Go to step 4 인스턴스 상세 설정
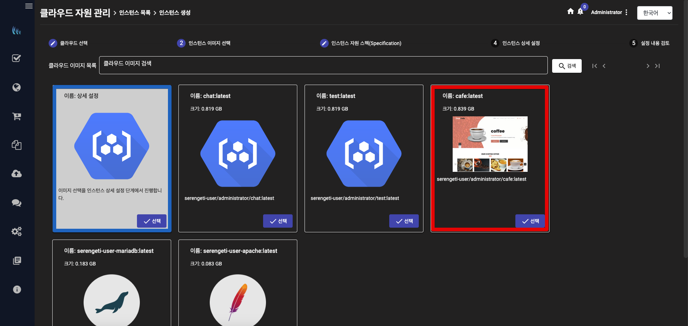 tap(516, 43)
